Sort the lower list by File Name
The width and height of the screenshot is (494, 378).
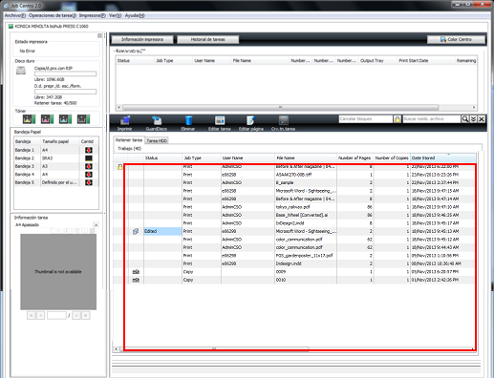click(306, 157)
